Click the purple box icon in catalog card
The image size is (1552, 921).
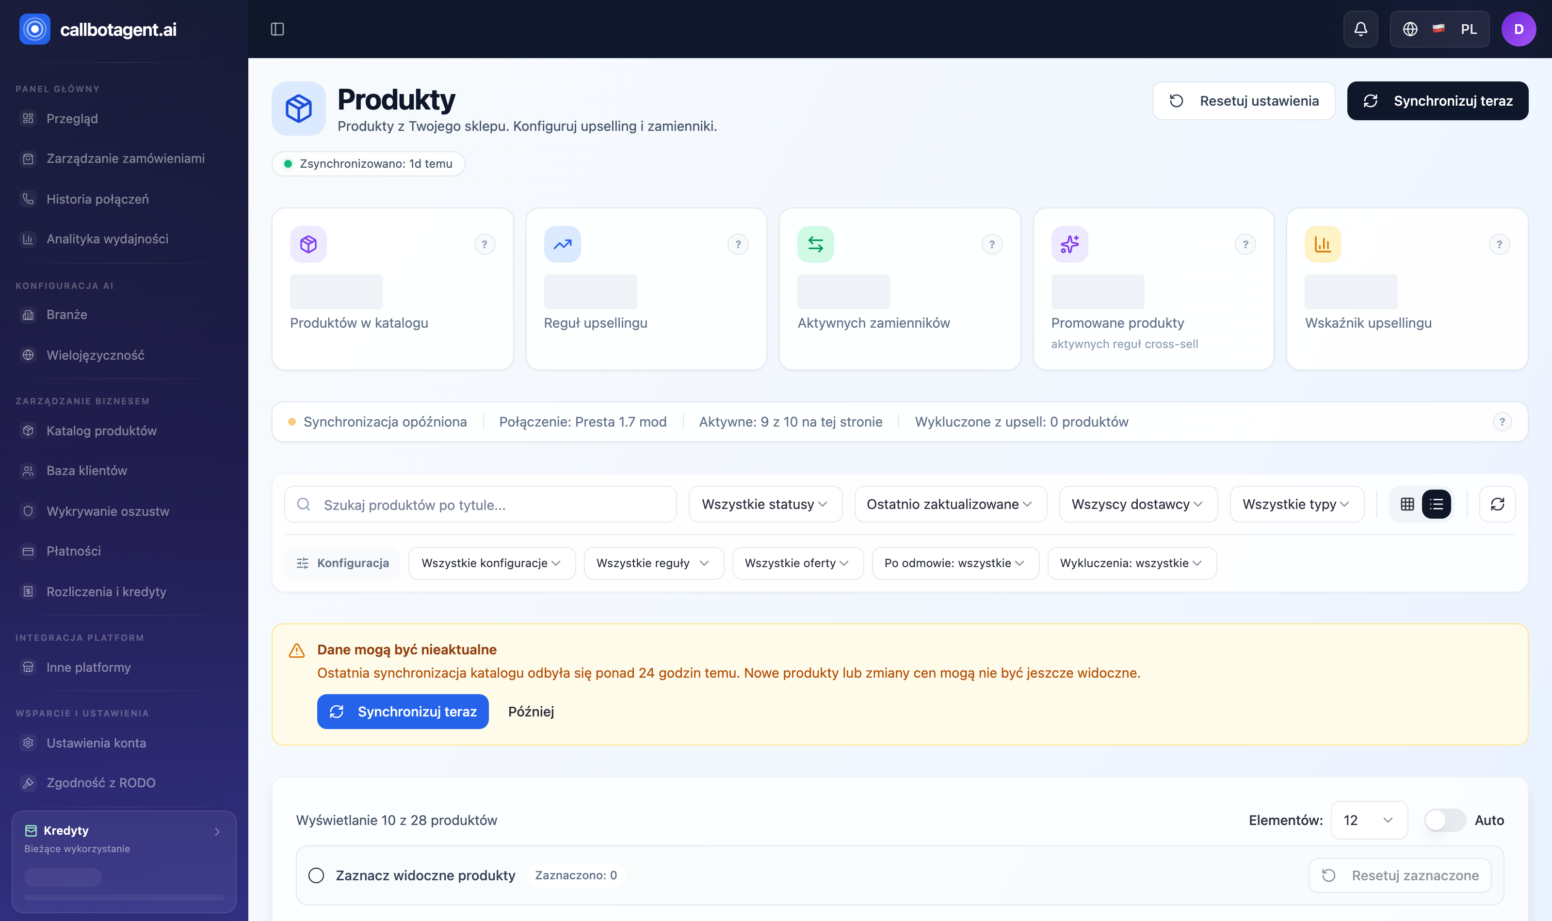308,244
